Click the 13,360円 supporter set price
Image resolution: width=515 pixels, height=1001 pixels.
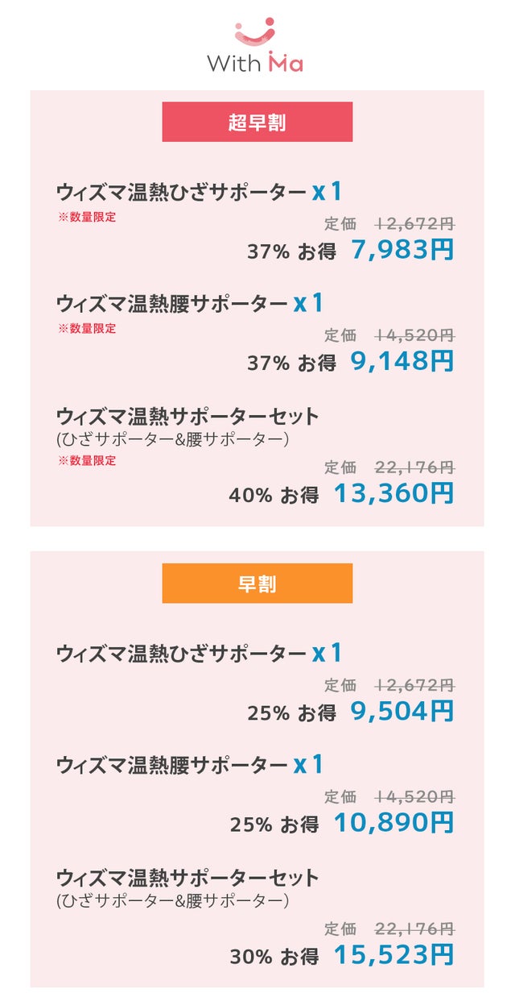393,492
